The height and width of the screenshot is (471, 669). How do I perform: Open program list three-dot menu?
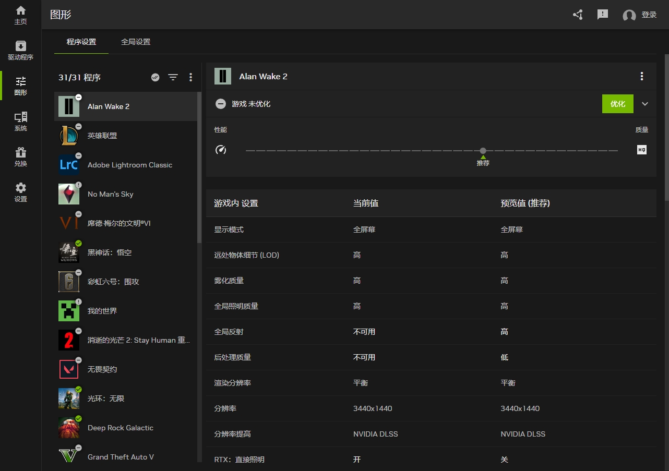pyautogui.click(x=190, y=77)
